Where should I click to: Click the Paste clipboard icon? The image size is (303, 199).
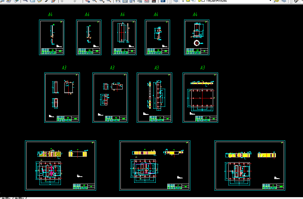pyautogui.click(x=39, y=1)
